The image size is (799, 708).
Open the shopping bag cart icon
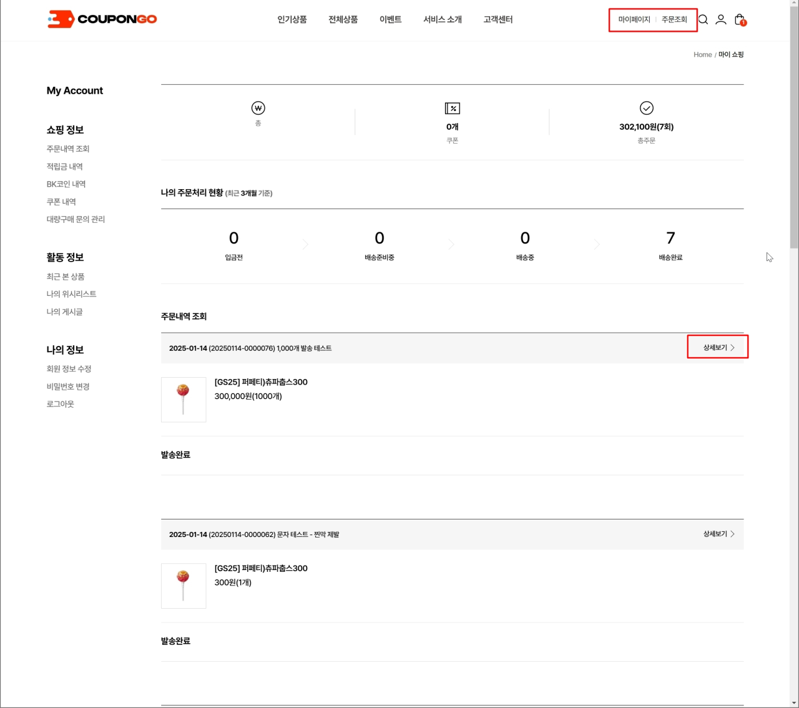(x=740, y=19)
